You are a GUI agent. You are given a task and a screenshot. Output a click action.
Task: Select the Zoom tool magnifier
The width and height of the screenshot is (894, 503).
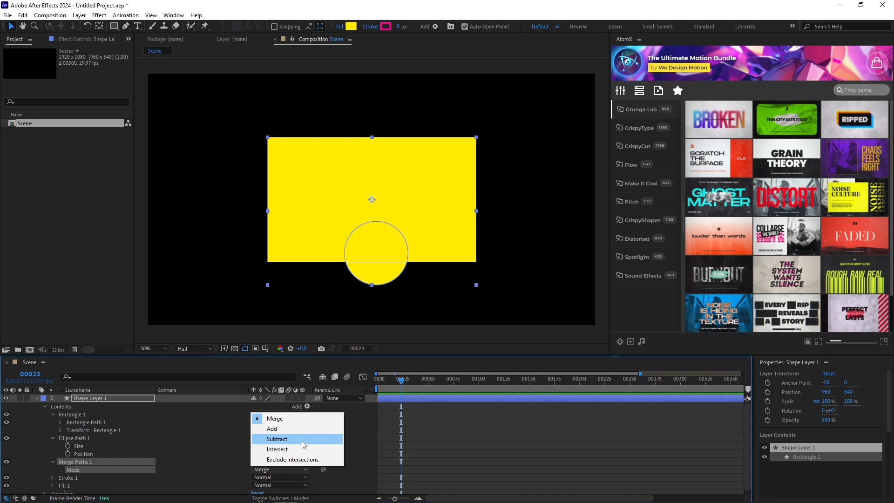coord(34,26)
